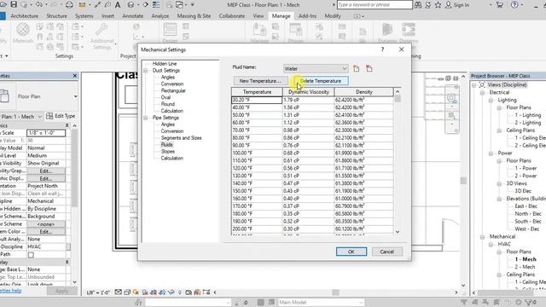Click scroll-down arrow of temperature table
Viewport: 546px width, 307px height.
click(x=398, y=231)
